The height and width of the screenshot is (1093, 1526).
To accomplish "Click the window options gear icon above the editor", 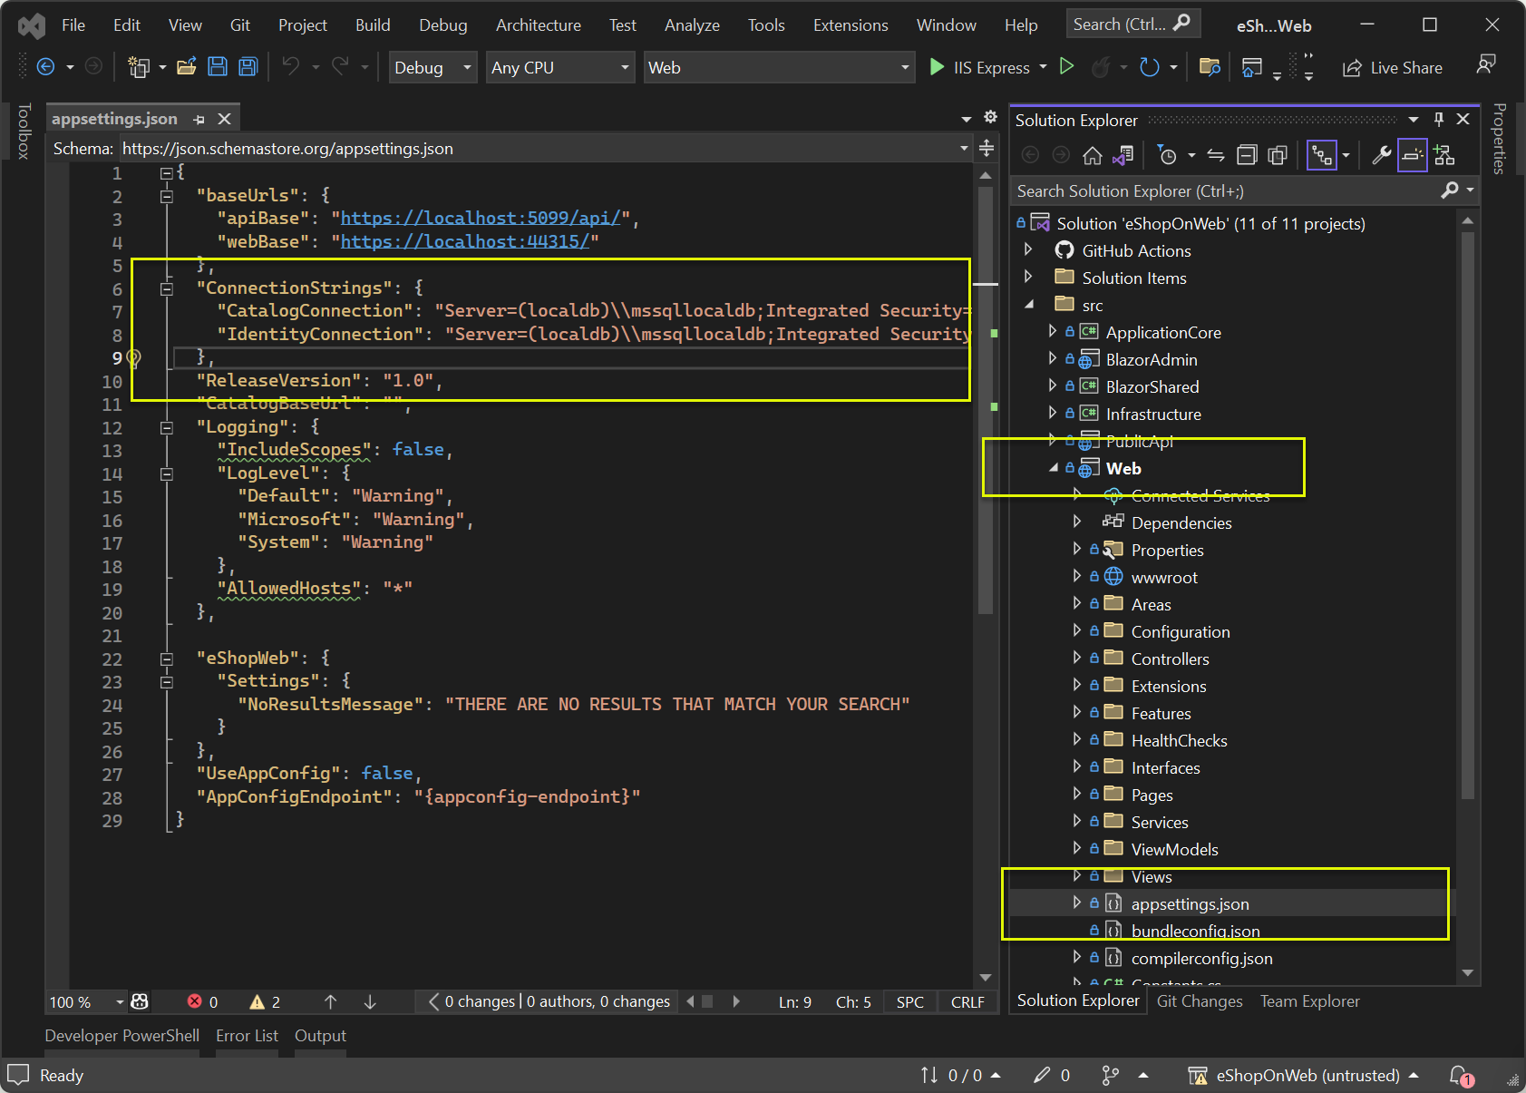I will tap(990, 117).
